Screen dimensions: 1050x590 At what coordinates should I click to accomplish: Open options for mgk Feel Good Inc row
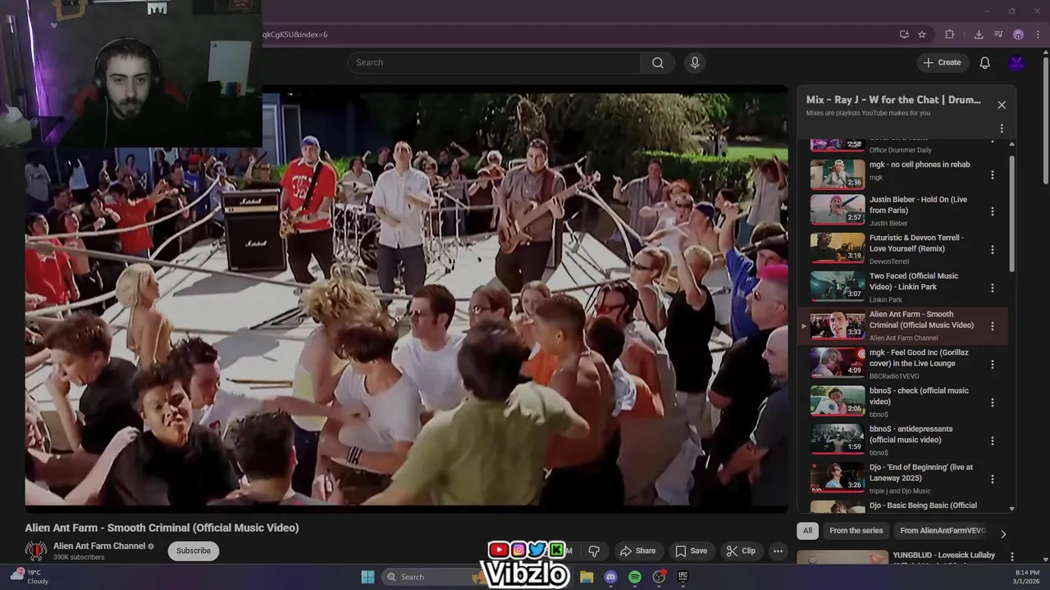(992, 364)
